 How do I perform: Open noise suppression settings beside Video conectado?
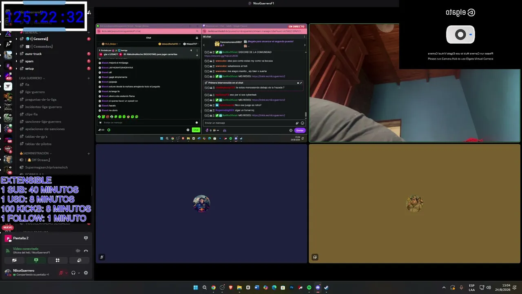tap(78, 251)
